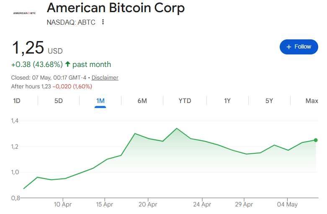Follow American Bitcoin Corp stock
Screen dimensions: 327x214
click(x=299, y=47)
